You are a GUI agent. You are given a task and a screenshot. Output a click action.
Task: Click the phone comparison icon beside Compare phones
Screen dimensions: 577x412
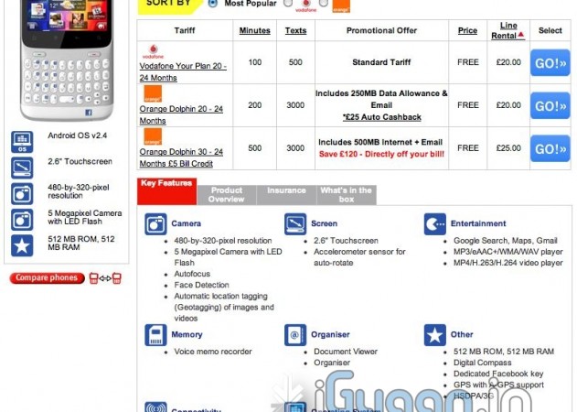pyautogui.click(x=104, y=278)
